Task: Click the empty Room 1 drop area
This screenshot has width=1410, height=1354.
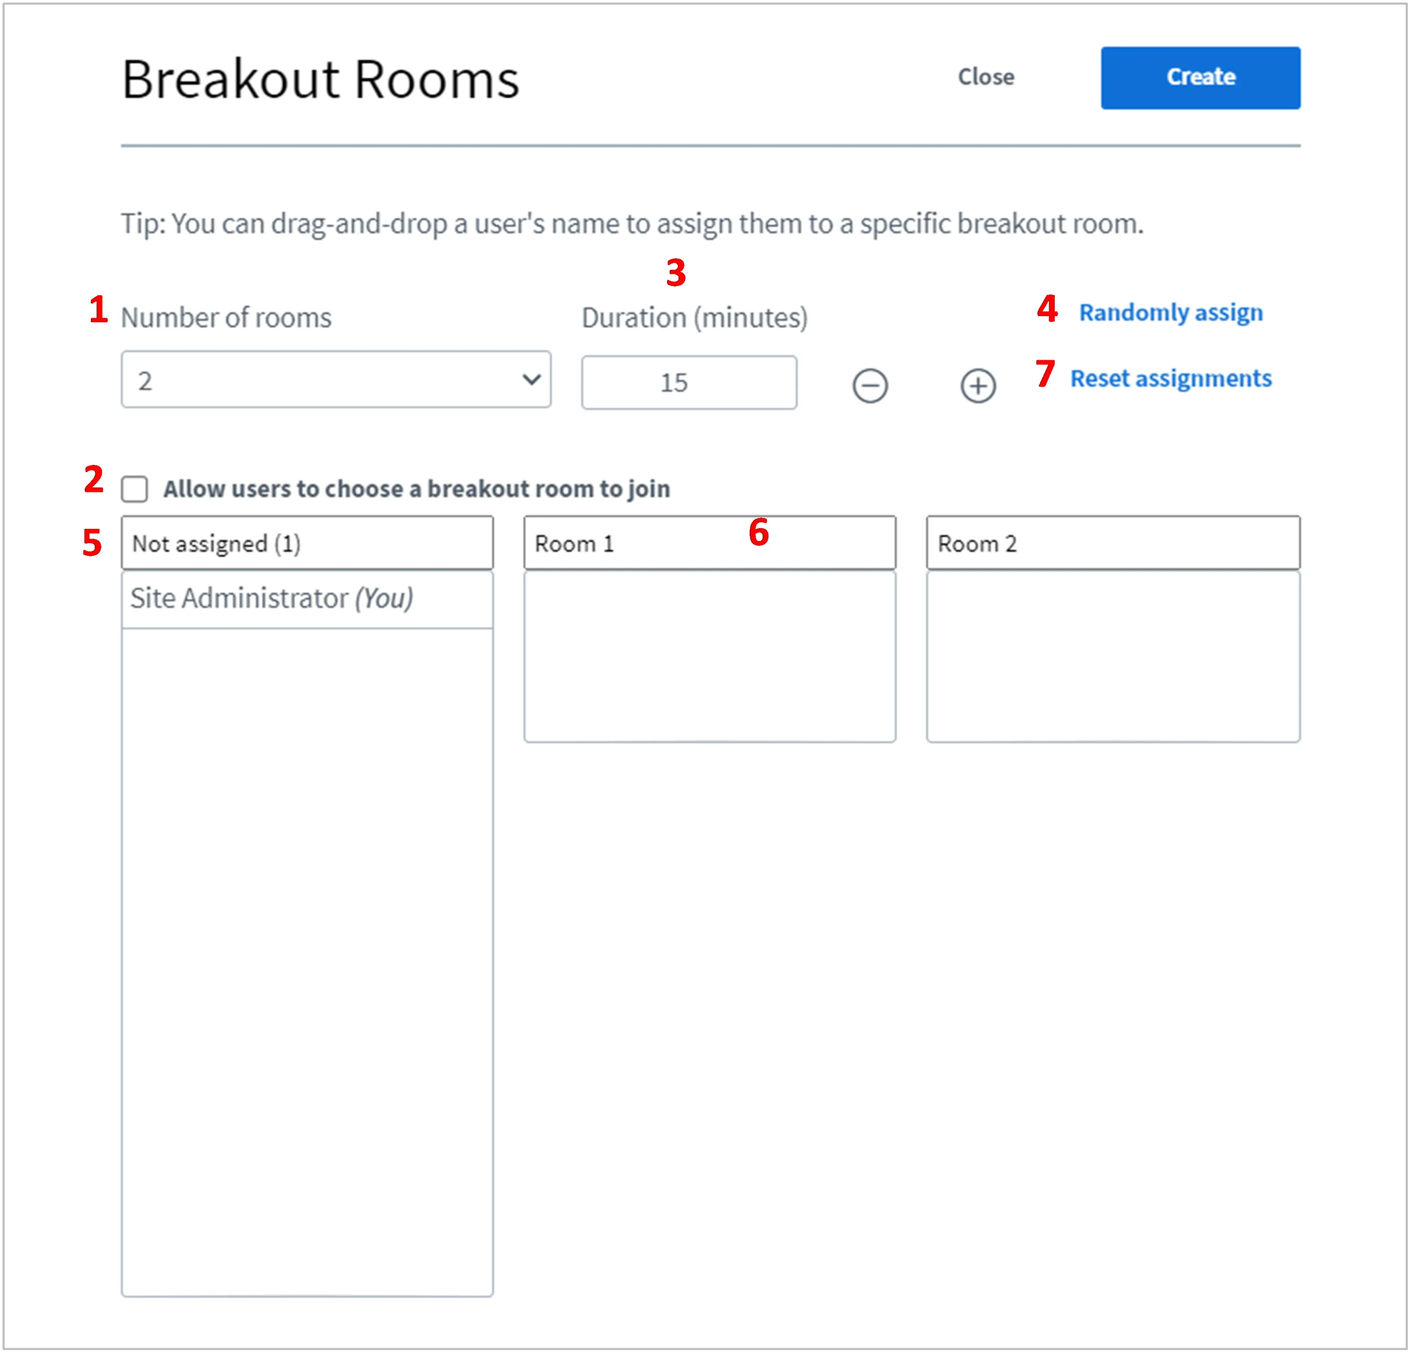Action: click(x=709, y=656)
